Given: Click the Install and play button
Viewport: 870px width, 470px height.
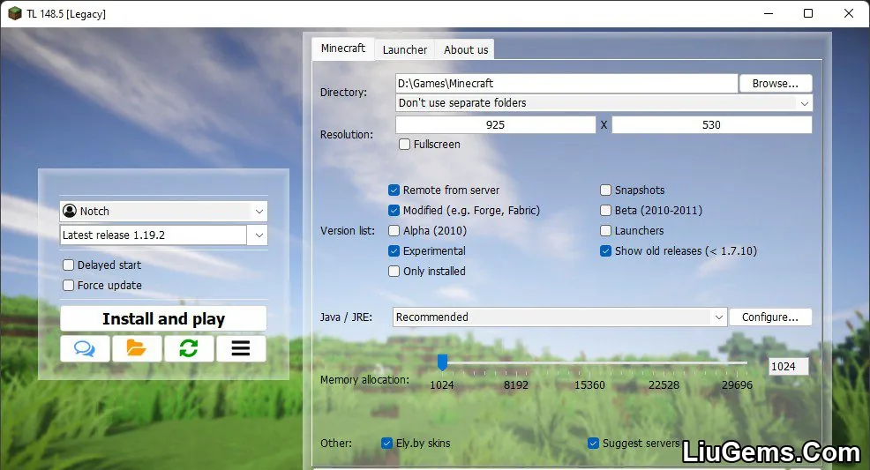Looking at the screenshot, I should coord(163,318).
